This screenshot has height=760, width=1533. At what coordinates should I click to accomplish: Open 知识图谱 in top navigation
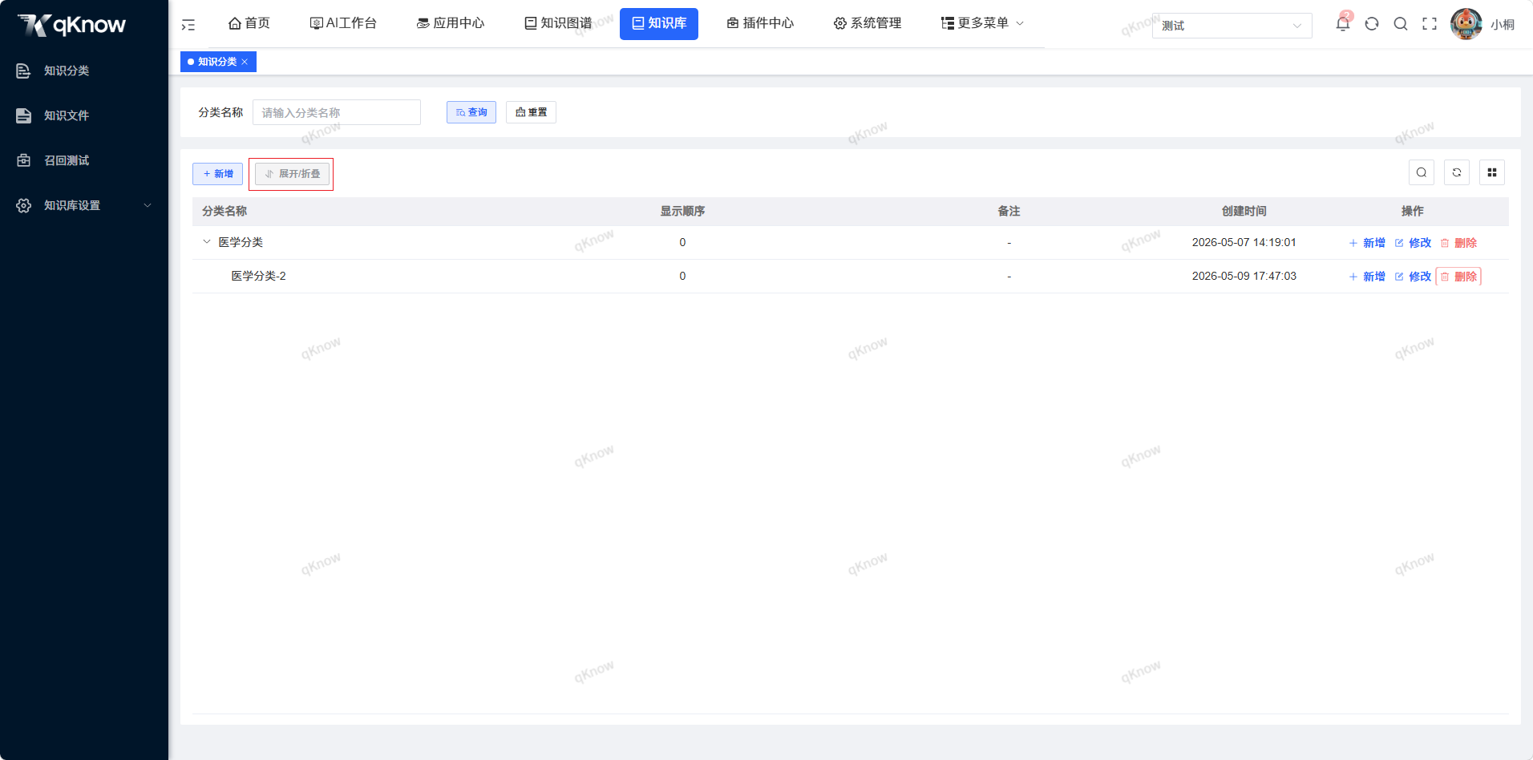(x=558, y=23)
